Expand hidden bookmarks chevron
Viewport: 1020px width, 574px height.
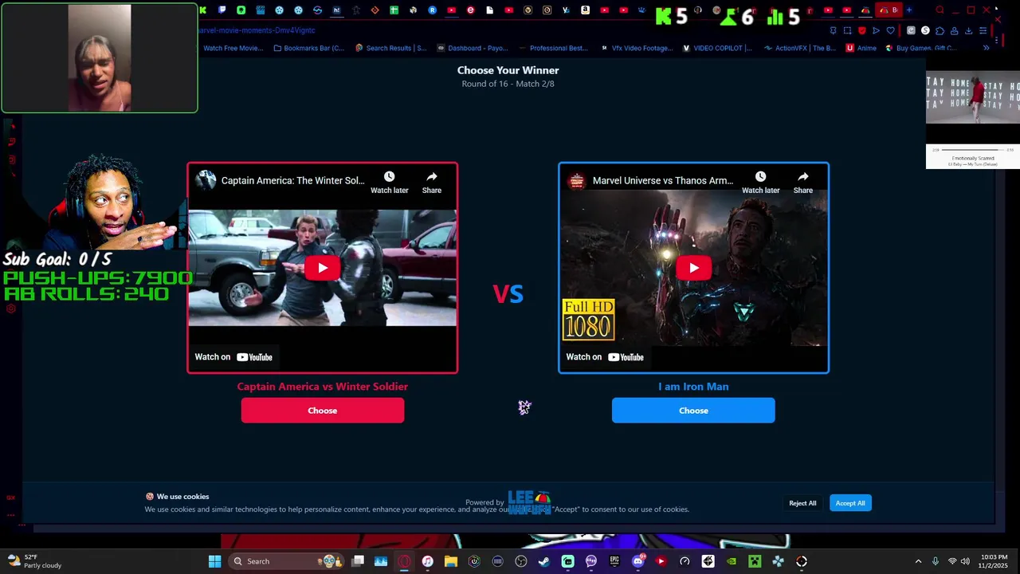tap(986, 48)
